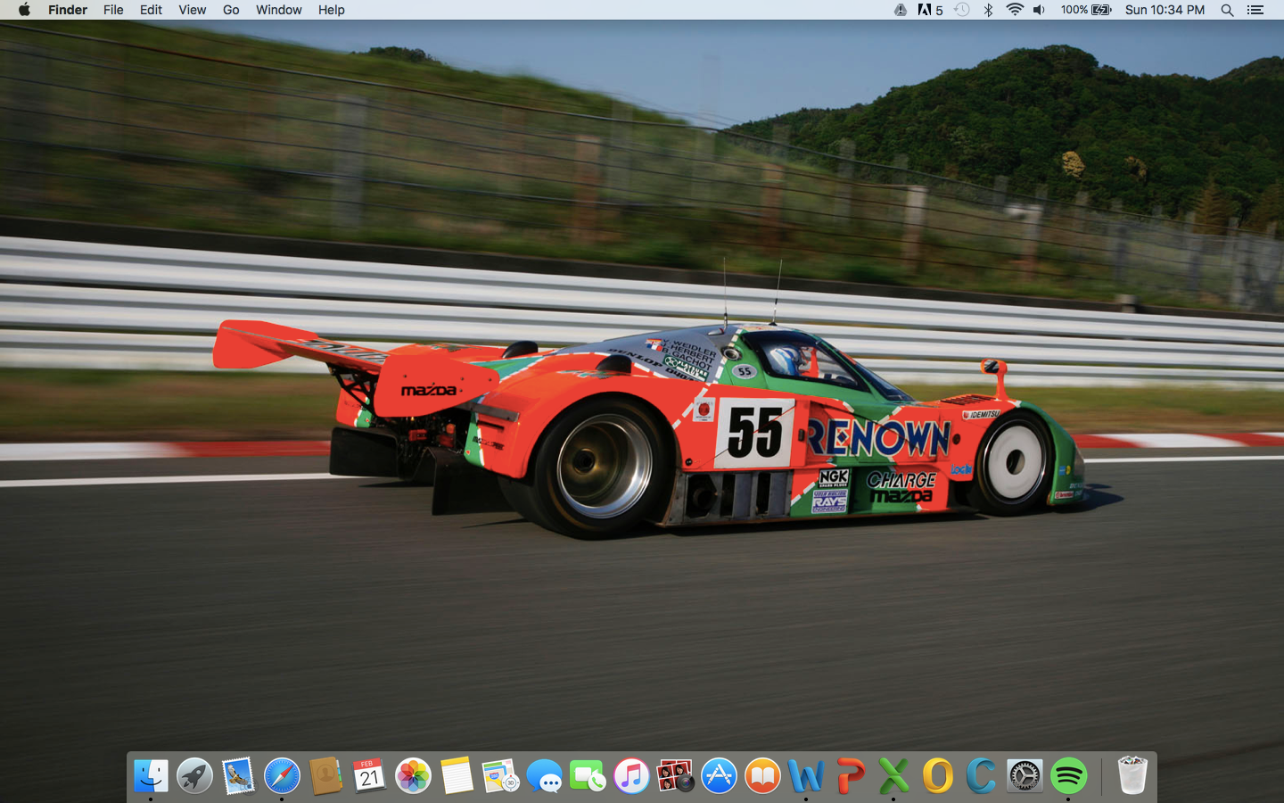Open FaceTime in the Dock
Viewport: 1284px width, 803px height.
(588, 776)
